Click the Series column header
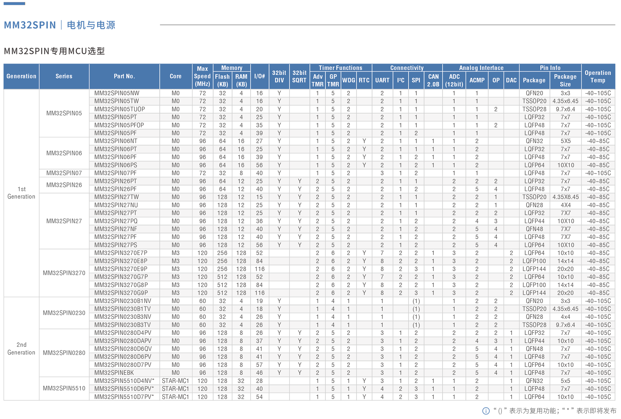The image size is (621, 419). click(x=64, y=76)
